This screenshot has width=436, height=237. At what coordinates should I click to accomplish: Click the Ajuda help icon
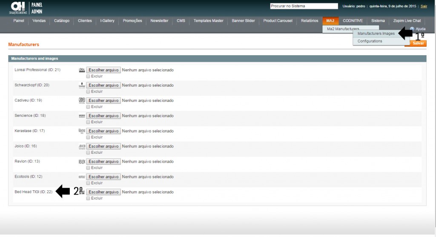pos(412,29)
